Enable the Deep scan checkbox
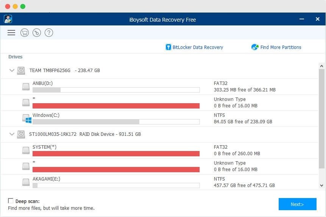 [11, 201]
